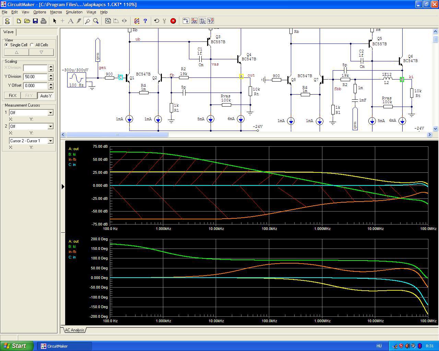Select the arrow pointer tool
This screenshot has width=439, height=351.
click(55, 21)
